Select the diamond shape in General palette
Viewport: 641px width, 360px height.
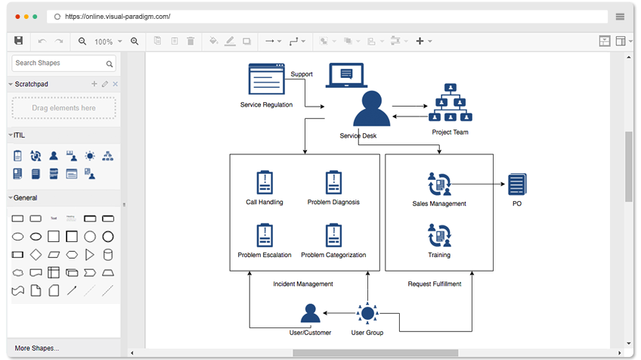pyautogui.click(x=36, y=254)
